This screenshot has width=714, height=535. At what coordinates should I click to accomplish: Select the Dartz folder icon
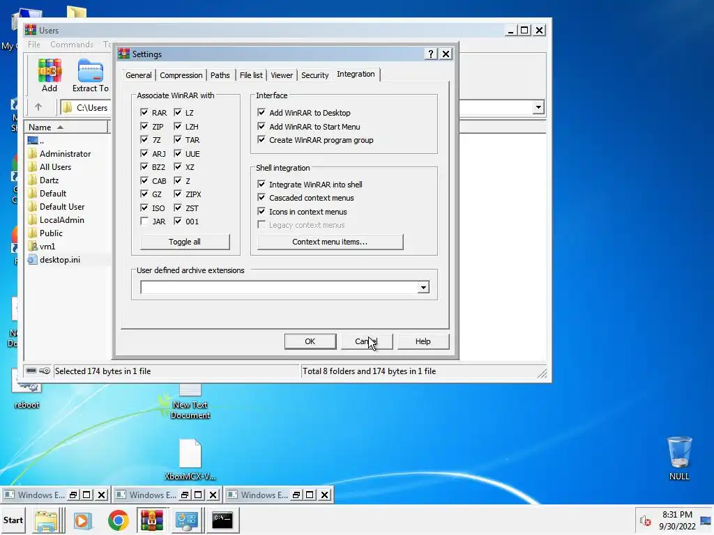pyautogui.click(x=32, y=180)
